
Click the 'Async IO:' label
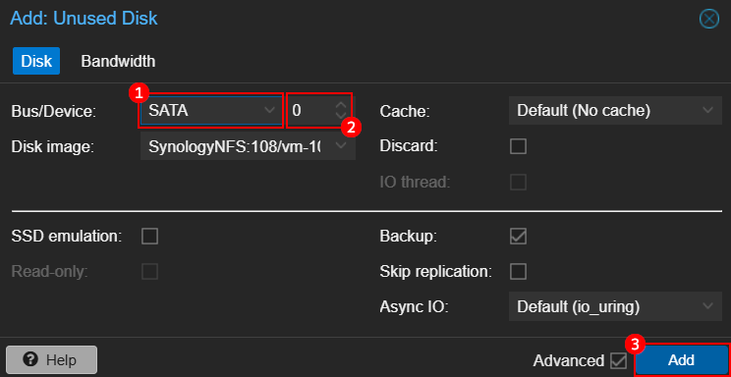tap(414, 307)
